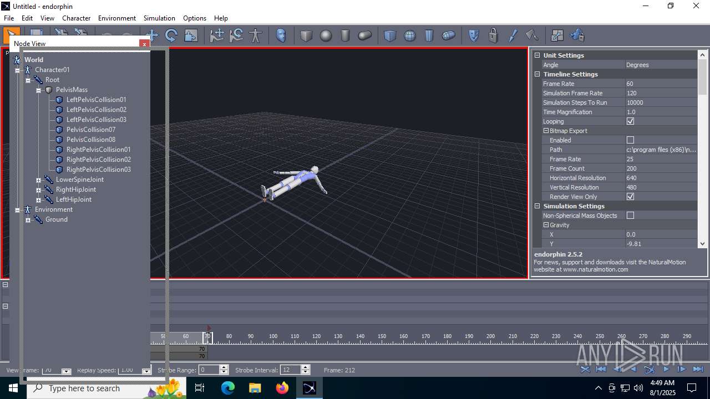Create a gray cylinder mass object

point(346,35)
